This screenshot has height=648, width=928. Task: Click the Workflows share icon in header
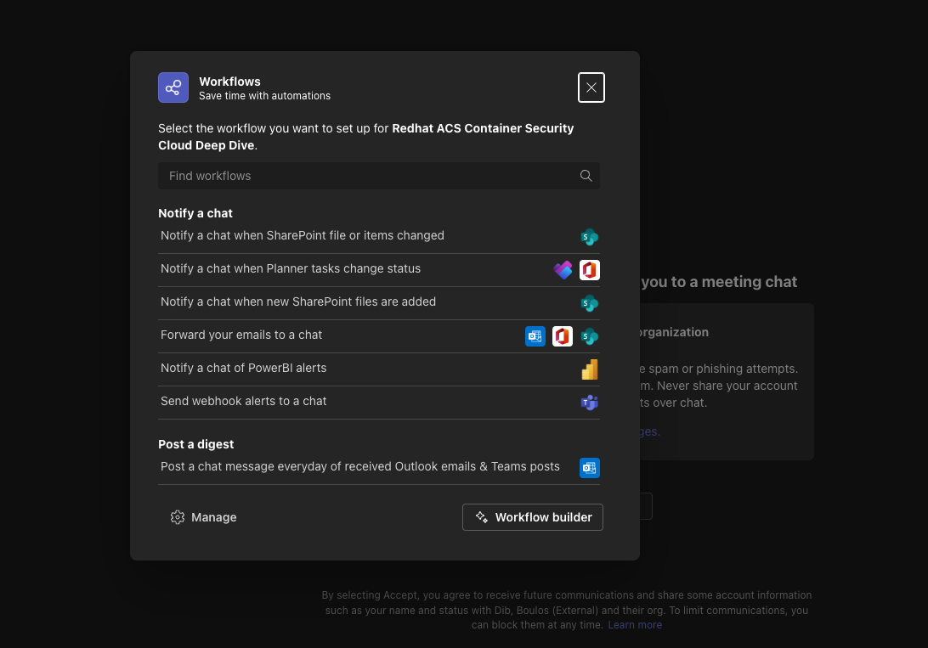(173, 87)
